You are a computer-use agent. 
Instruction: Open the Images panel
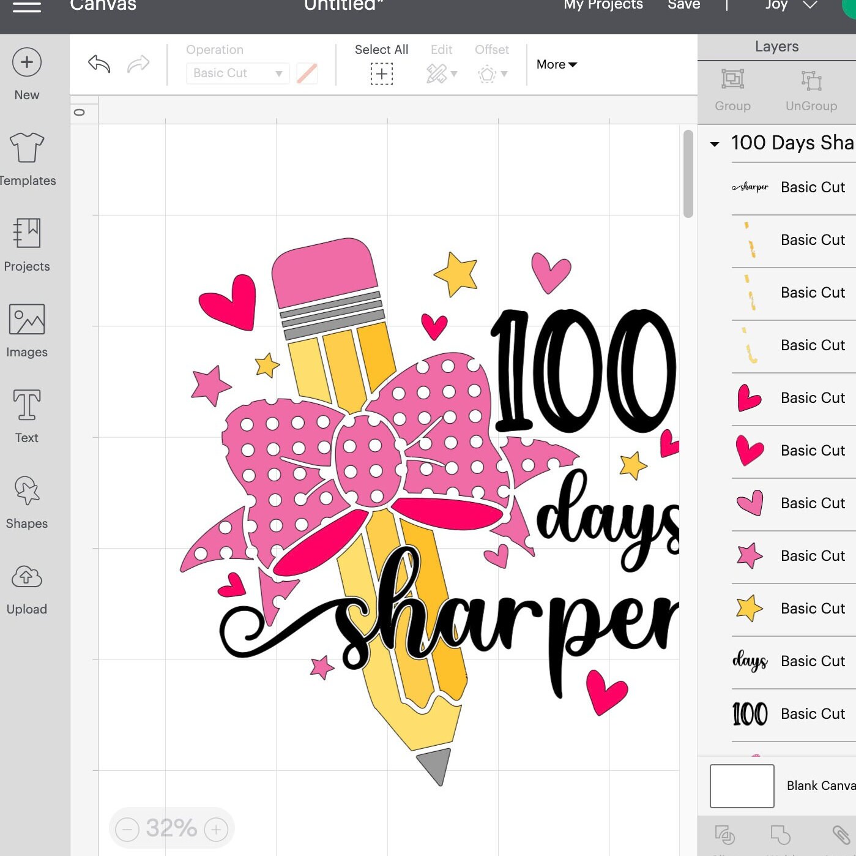click(26, 331)
